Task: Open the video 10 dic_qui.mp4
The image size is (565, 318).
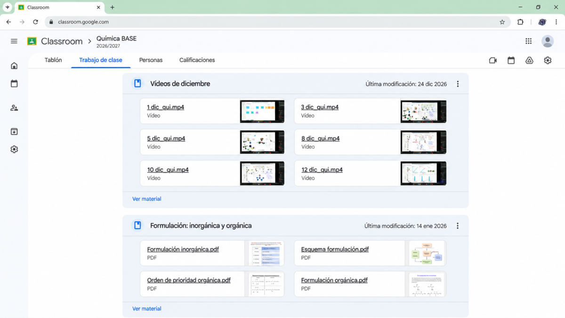Action: pyautogui.click(x=168, y=170)
